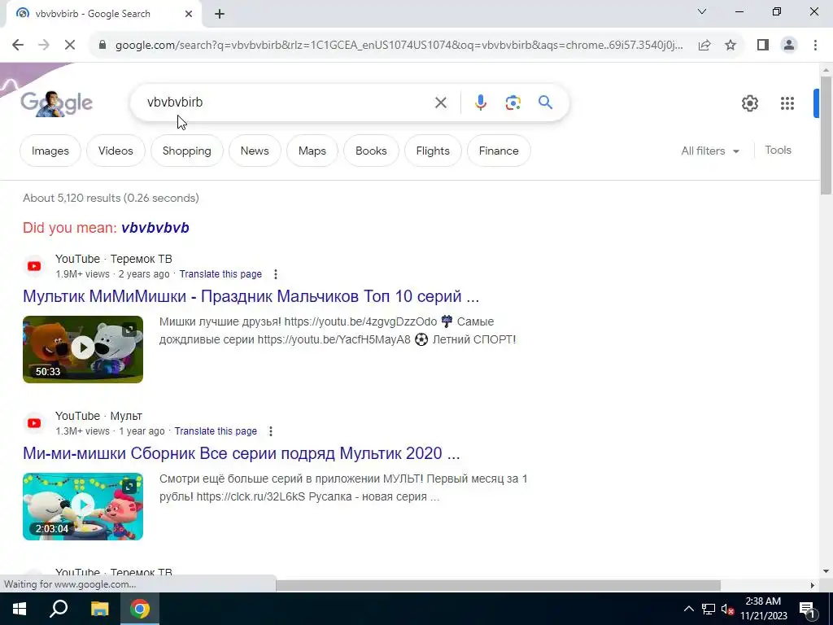Click the vertical scrollbar thumb

(826, 136)
